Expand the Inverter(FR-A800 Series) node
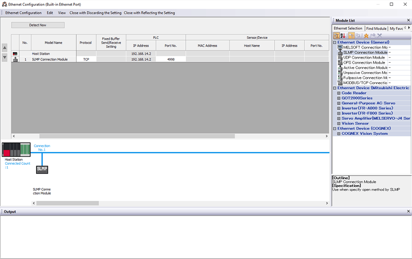The image size is (412, 259). [339, 108]
